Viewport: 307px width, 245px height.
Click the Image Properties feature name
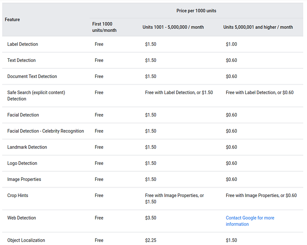pyautogui.click(x=24, y=179)
